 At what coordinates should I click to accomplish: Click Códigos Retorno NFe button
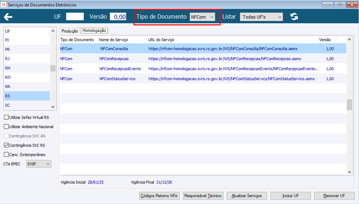(159, 196)
